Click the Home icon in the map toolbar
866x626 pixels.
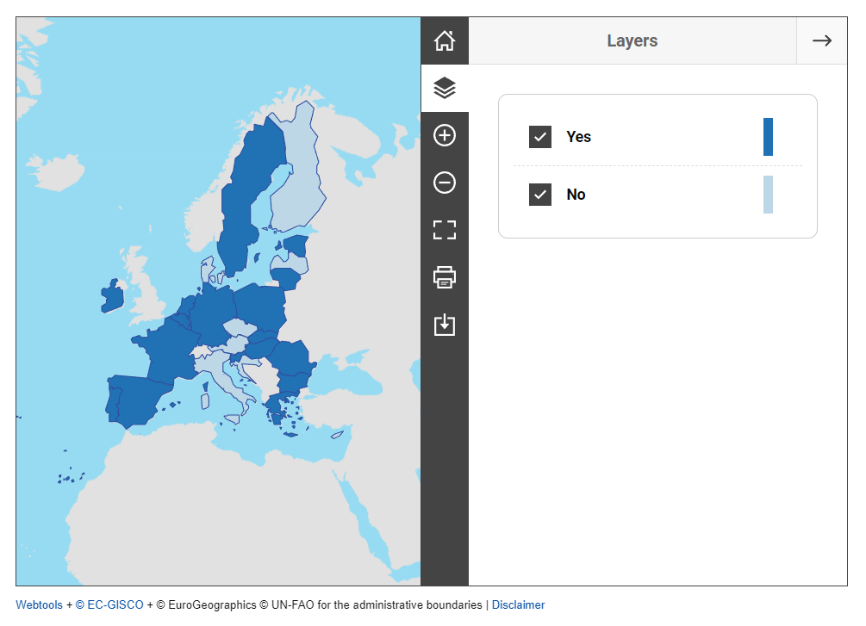pyautogui.click(x=445, y=40)
